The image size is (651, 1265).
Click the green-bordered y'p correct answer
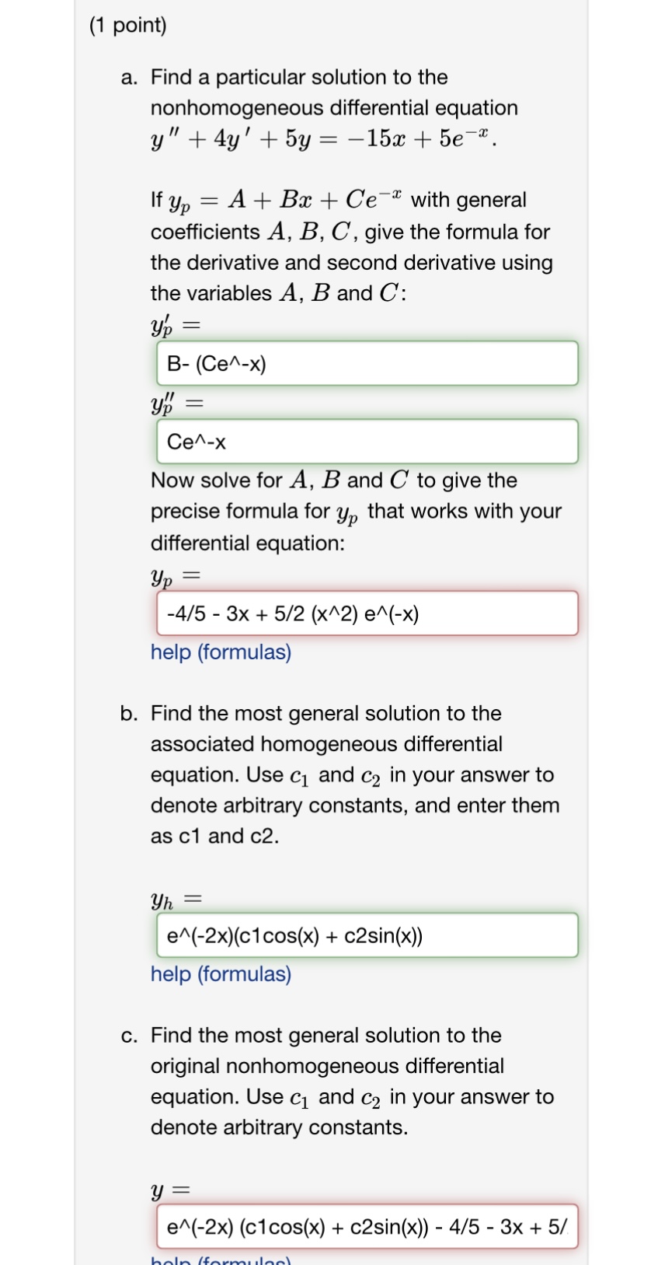click(365, 362)
